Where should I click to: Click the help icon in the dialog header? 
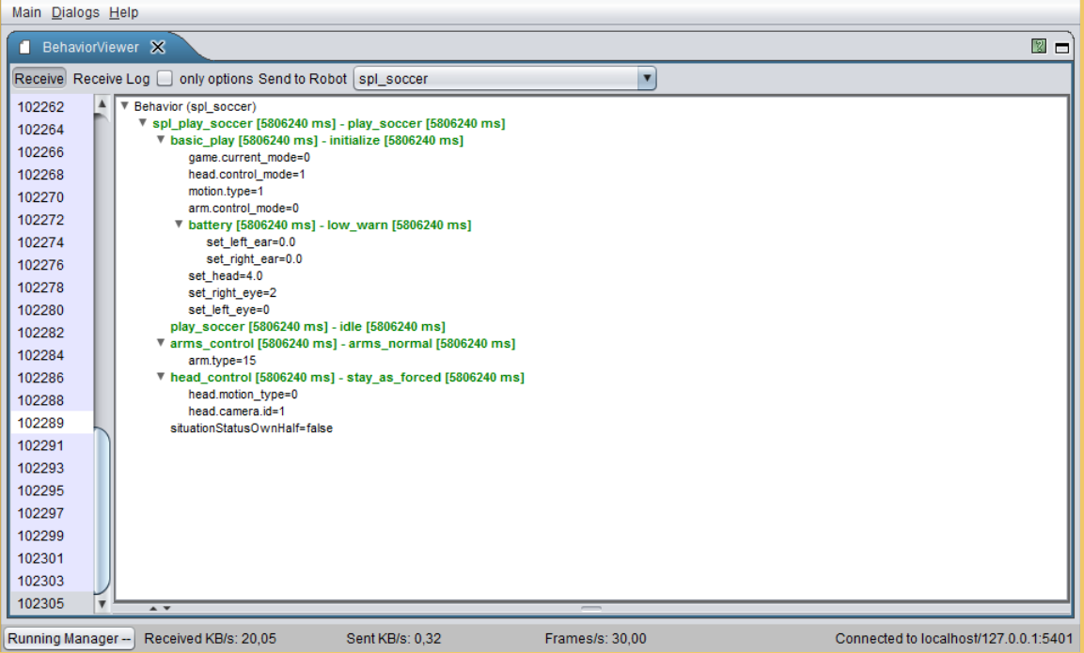pos(1039,46)
